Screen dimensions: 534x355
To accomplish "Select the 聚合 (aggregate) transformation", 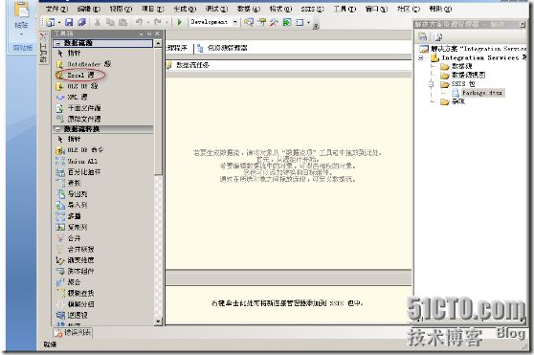I will [x=69, y=282].
